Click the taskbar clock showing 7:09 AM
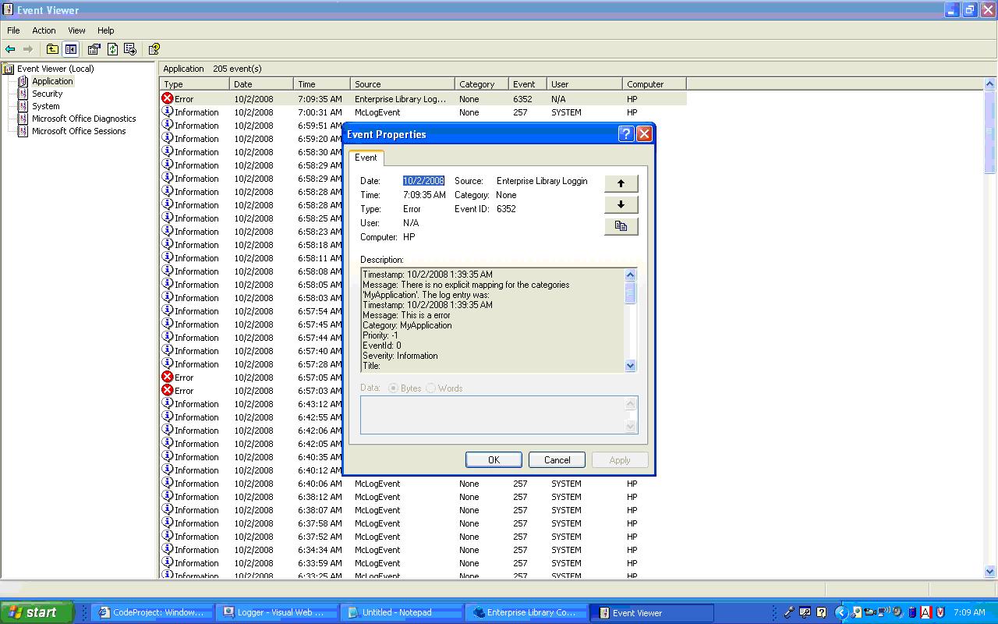This screenshot has height=624, width=998. [x=969, y=612]
